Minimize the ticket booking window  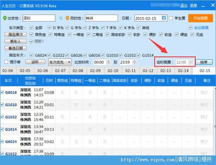click(203, 6)
